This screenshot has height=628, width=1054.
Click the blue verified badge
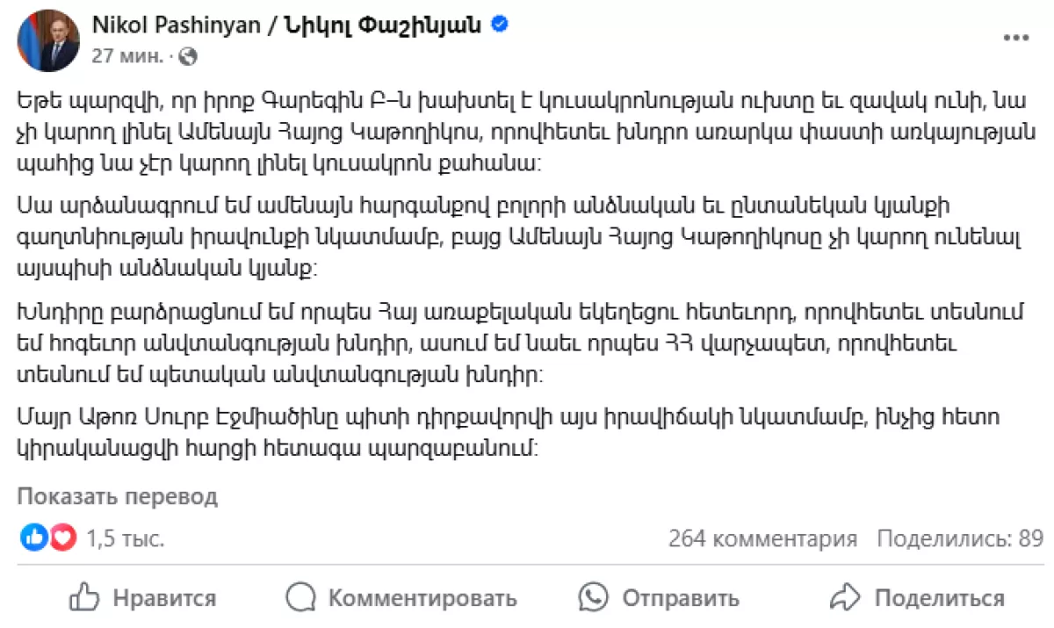[x=499, y=25]
